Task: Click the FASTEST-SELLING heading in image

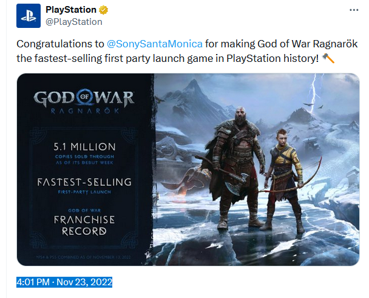Action: click(x=84, y=181)
